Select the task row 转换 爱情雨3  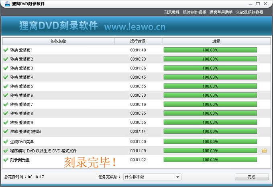[136, 68]
